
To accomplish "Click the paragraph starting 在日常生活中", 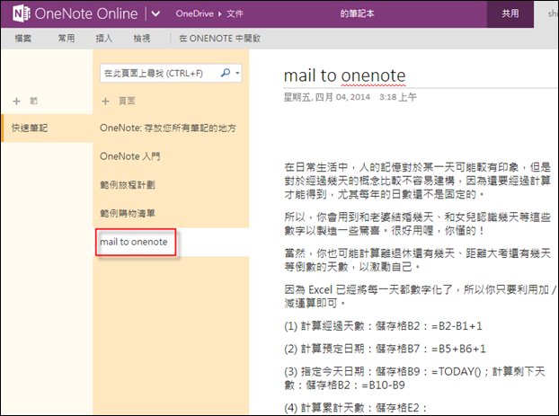I will point(418,181).
